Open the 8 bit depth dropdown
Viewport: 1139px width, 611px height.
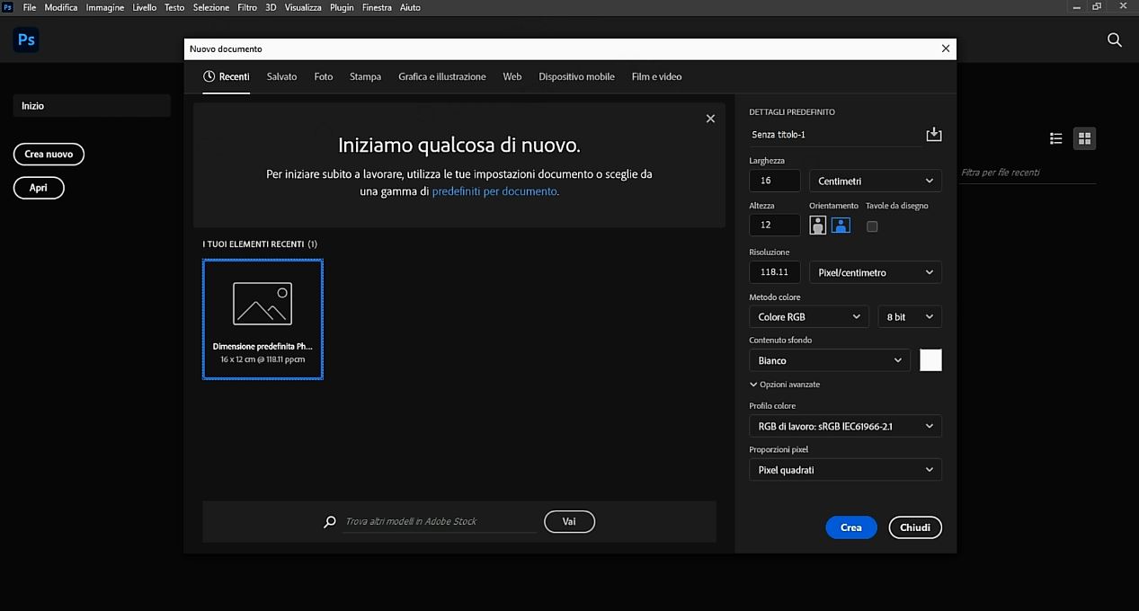(x=910, y=317)
